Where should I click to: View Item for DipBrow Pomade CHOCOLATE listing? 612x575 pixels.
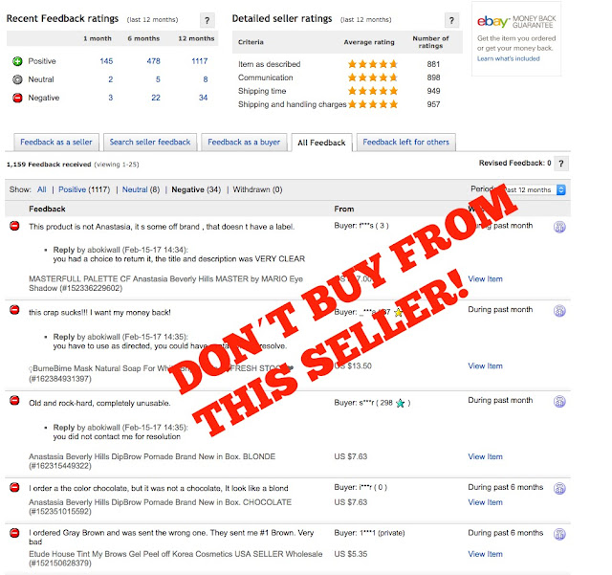(x=485, y=502)
